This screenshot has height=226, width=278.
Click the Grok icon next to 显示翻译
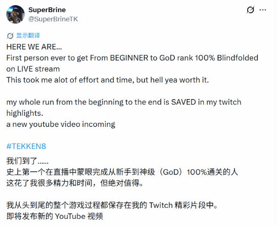click(x=10, y=36)
